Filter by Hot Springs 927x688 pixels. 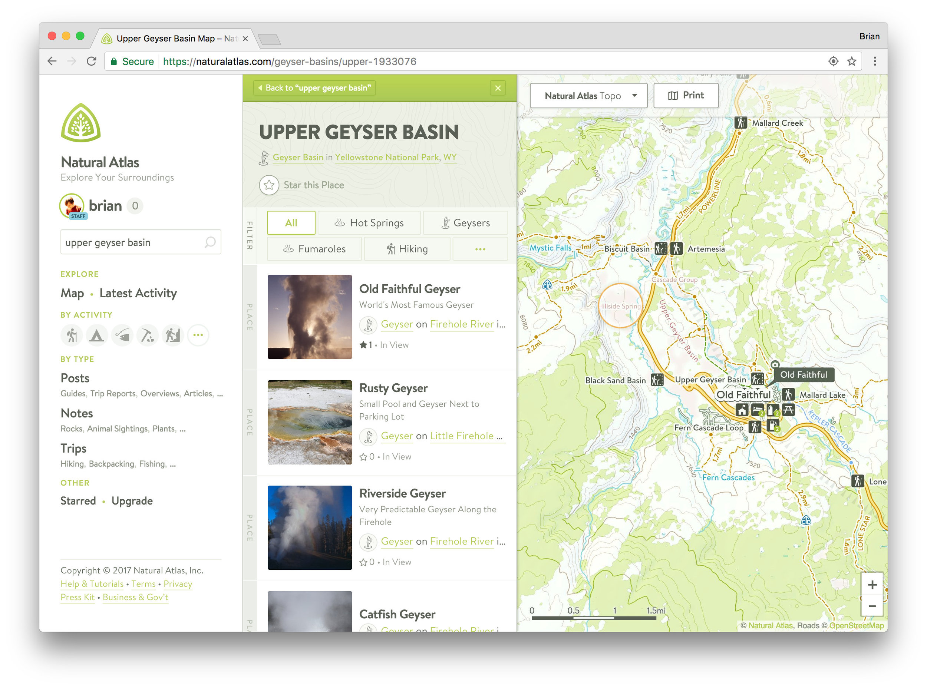coord(370,223)
